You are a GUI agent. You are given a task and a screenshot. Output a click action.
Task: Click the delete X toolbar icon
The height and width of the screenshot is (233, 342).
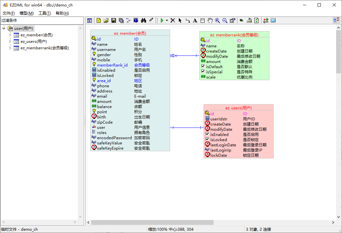point(173,20)
